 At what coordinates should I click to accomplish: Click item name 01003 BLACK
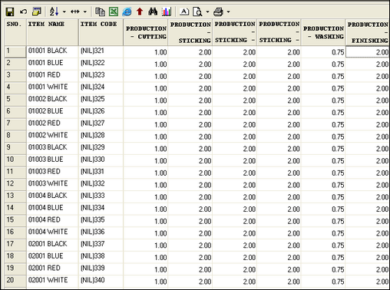pyautogui.click(x=48, y=147)
